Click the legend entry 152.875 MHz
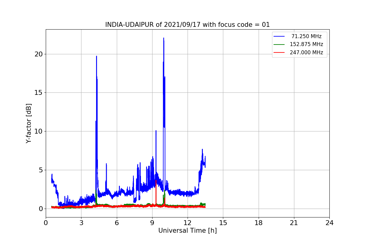This screenshot has width=366, height=244. click(x=306, y=44)
